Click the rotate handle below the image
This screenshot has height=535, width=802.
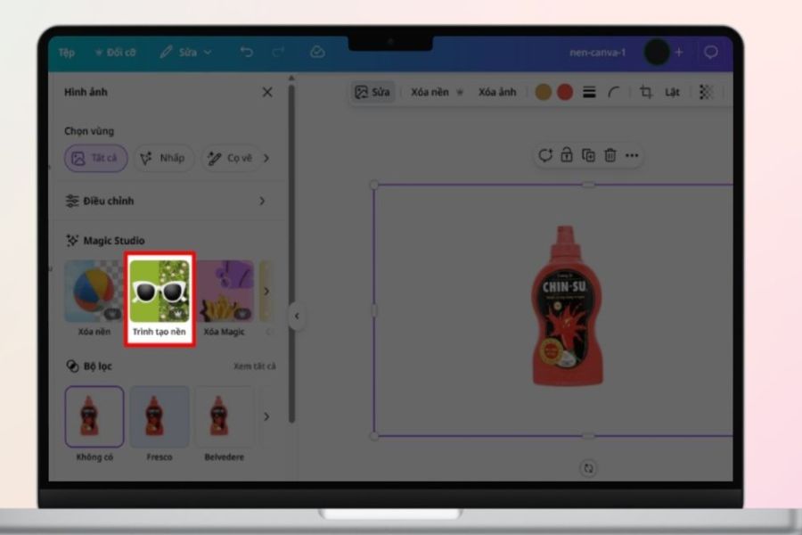[x=588, y=468]
